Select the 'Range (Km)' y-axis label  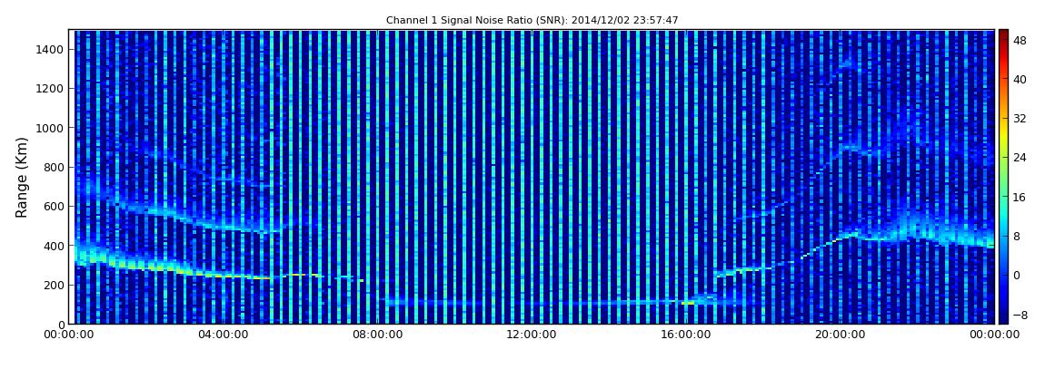[x=22, y=178]
